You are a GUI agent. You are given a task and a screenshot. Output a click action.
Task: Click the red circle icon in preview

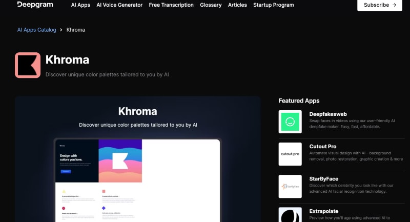tap(64, 208)
